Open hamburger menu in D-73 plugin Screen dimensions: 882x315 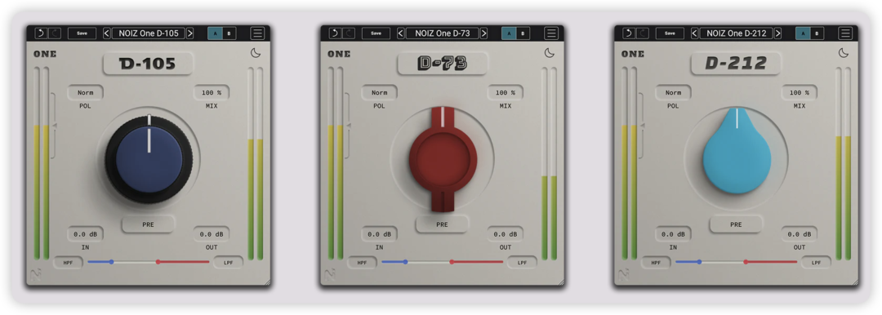coord(551,33)
